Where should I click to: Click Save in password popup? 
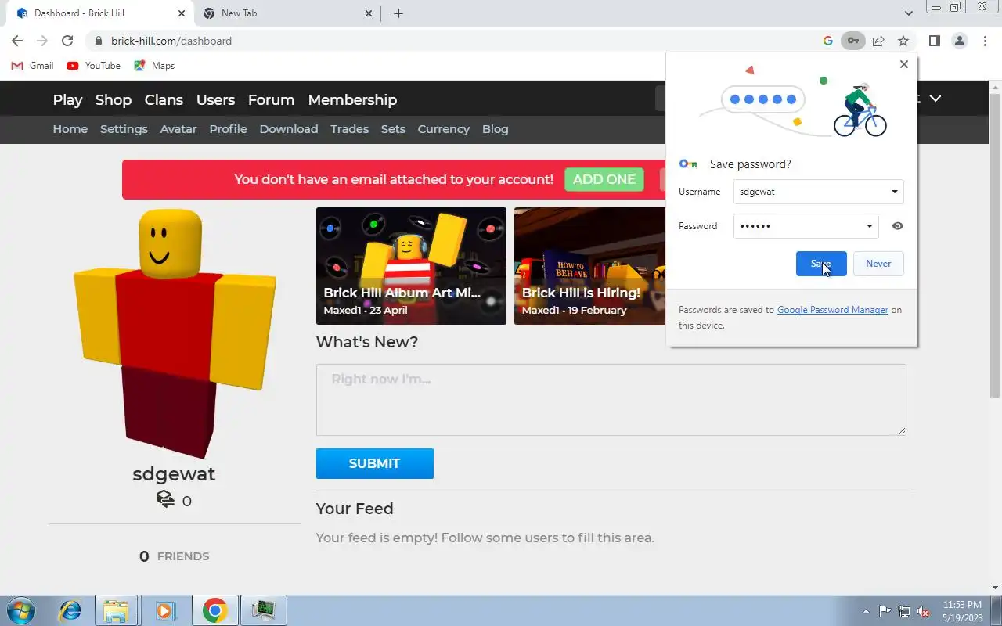[821, 264]
